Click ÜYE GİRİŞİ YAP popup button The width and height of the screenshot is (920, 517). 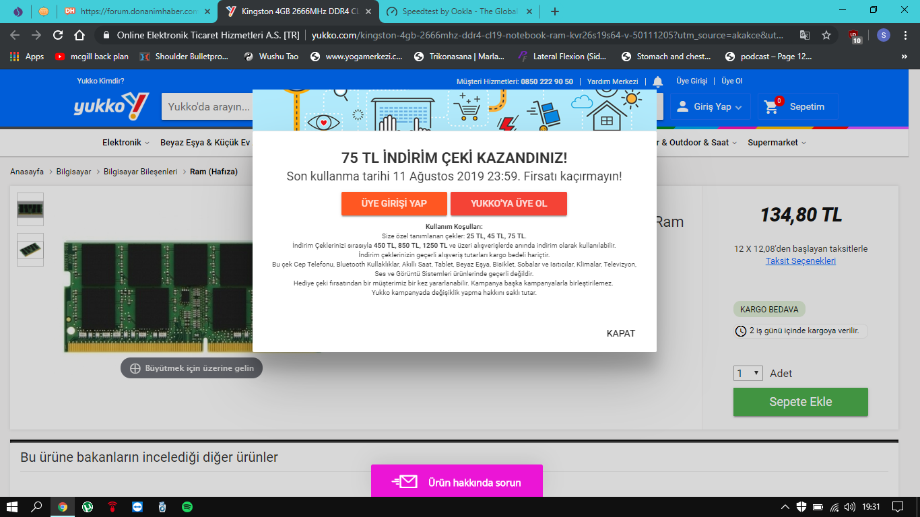pos(394,203)
